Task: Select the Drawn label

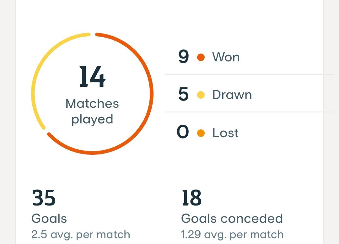Action: [x=232, y=95]
